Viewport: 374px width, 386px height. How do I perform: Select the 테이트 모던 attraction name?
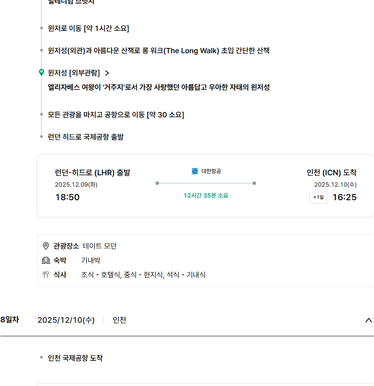(x=100, y=246)
